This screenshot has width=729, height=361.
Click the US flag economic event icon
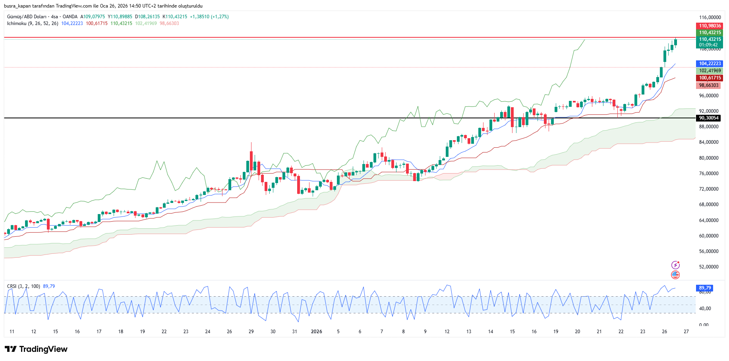point(675,275)
